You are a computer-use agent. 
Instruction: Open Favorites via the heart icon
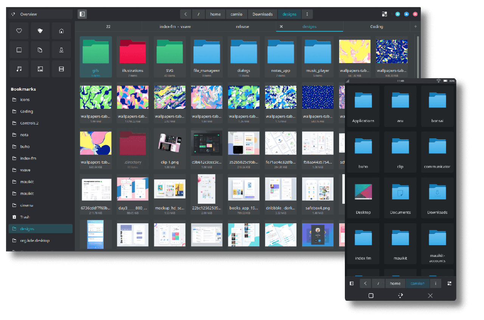19,31
